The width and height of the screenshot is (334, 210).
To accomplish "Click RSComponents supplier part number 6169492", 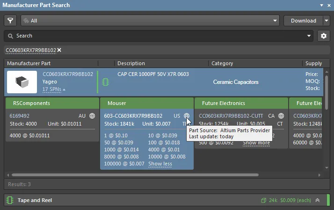I will [19, 116].
